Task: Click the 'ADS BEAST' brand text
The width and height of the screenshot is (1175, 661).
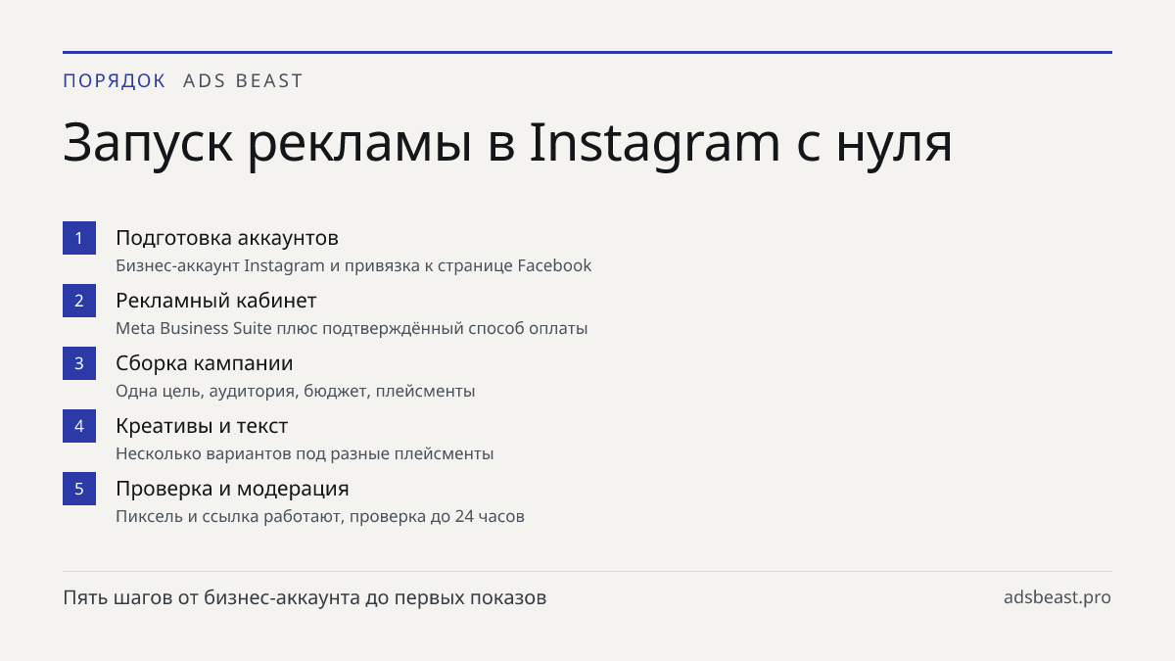Action: click(244, 81)
